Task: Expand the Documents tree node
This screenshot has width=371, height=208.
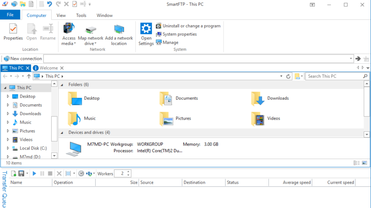Action: [x=8, y=105]
